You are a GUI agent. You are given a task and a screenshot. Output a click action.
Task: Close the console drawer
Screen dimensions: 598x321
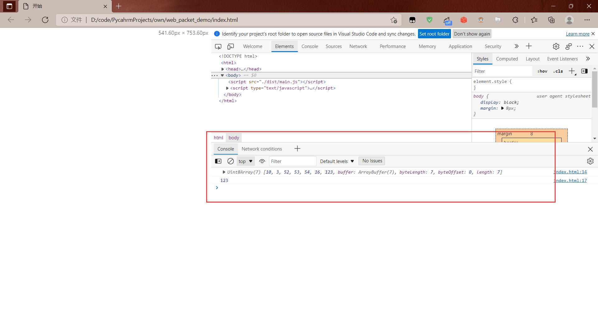pos(590,149)
